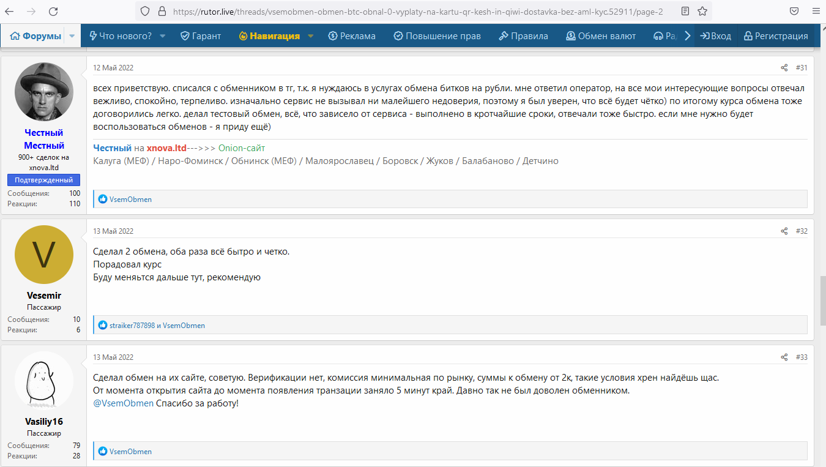Click share icon on post #31

coord(784,68)
